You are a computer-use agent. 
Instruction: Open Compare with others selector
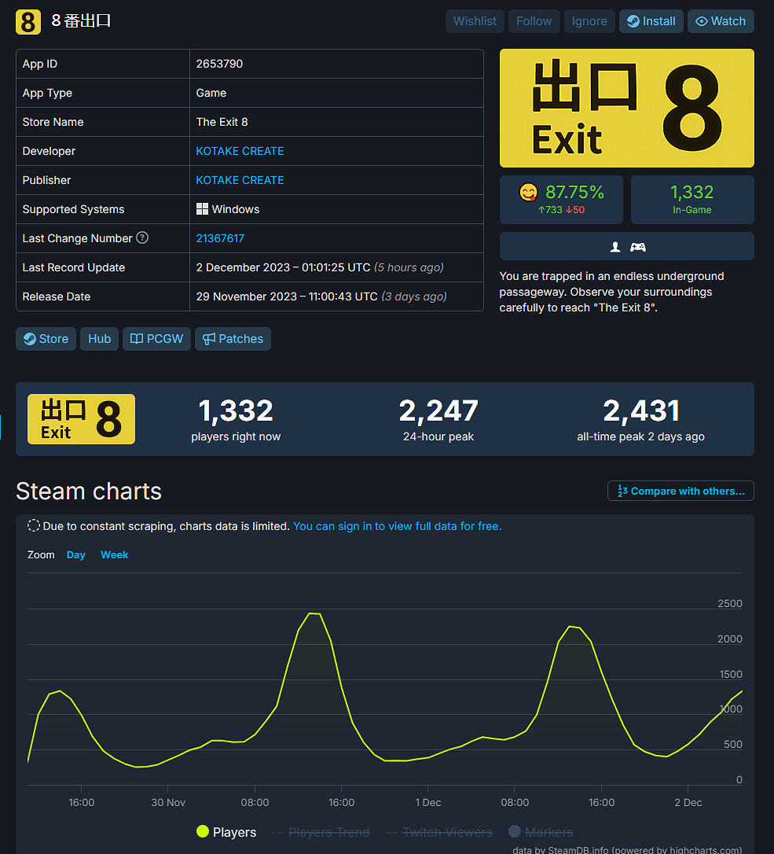point(680,491)
